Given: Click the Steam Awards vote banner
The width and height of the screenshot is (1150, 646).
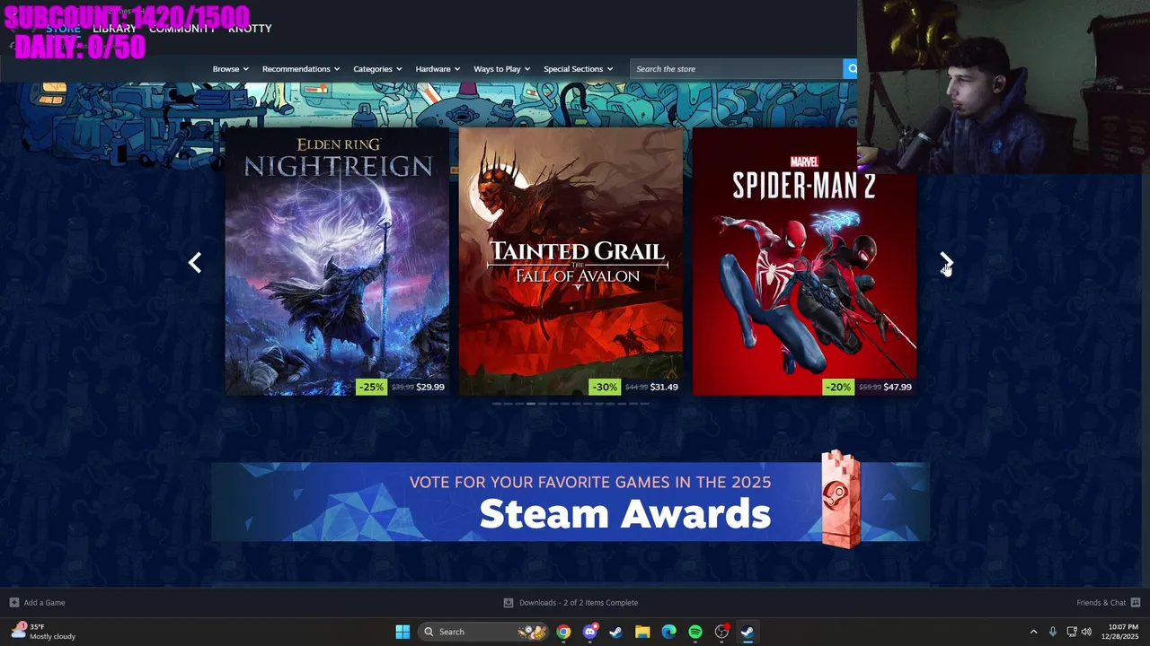Looking at the screenshot, I should pyautogui.click(x=571, y=502).
